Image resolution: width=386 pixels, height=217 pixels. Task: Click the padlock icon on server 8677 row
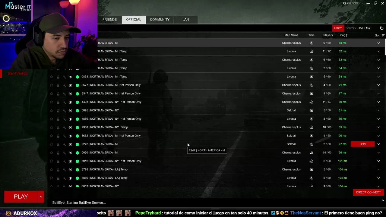tap(58, 85)
